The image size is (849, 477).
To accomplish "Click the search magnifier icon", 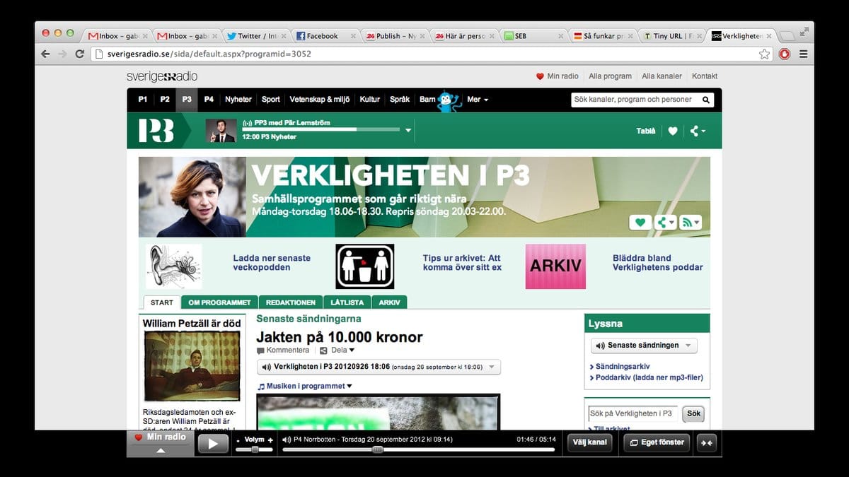I will pos(705,100).
